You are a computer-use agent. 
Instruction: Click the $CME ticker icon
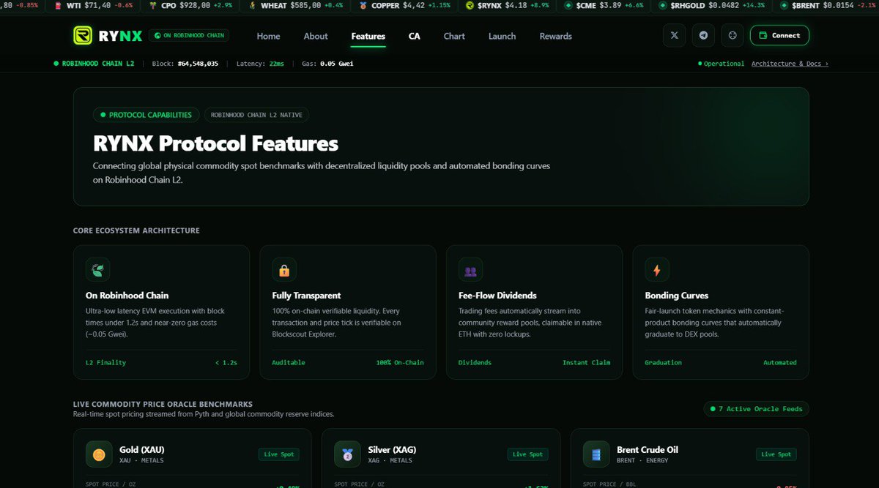tap(568, 6)
